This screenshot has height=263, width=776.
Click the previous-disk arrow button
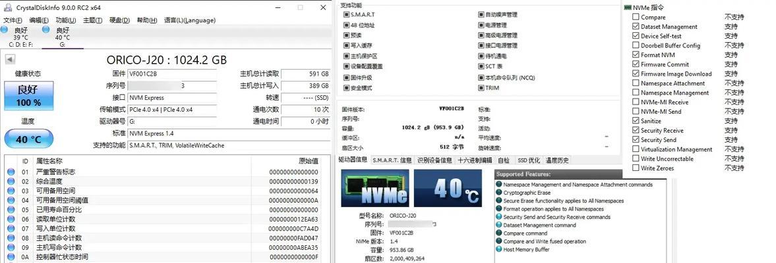pyautogui.click(x=10, y=60)
